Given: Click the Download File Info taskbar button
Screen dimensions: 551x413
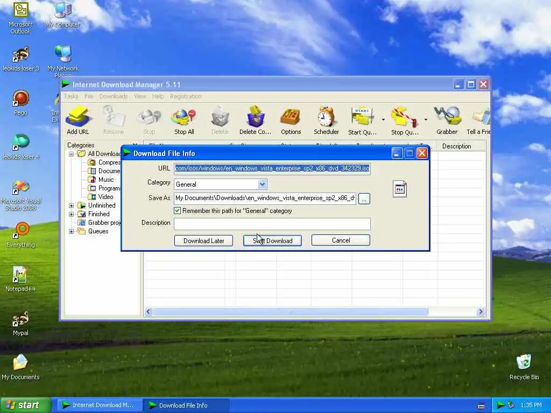Looking at the screenshot, I should click(186, 405).
